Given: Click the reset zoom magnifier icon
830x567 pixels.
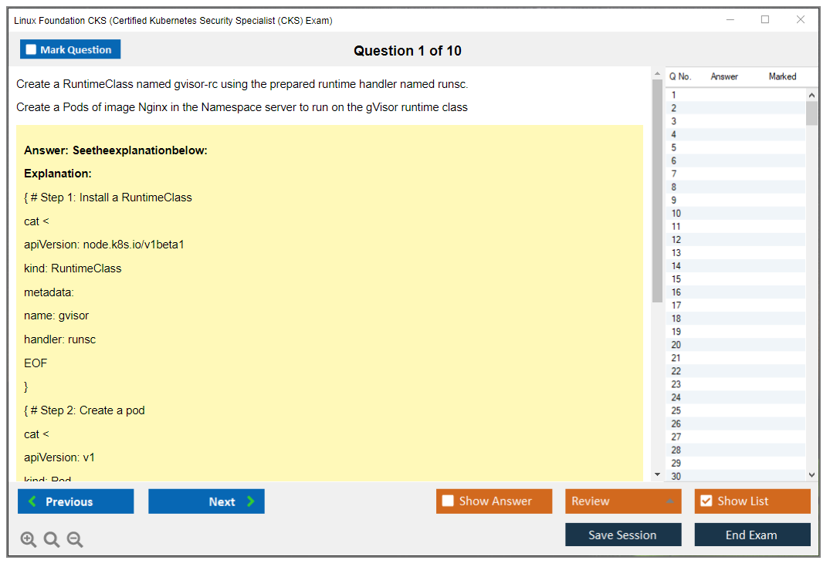Looking at the screenshot, I should (x=52, y=539).
